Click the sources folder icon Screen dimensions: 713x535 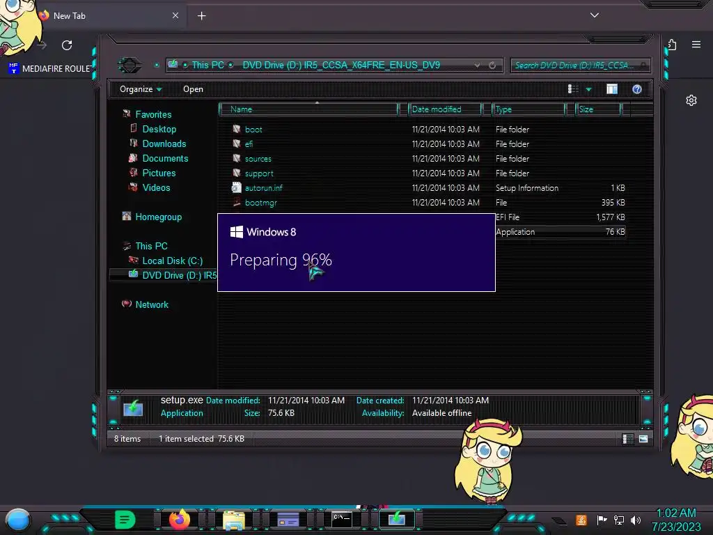pos(237,158)
